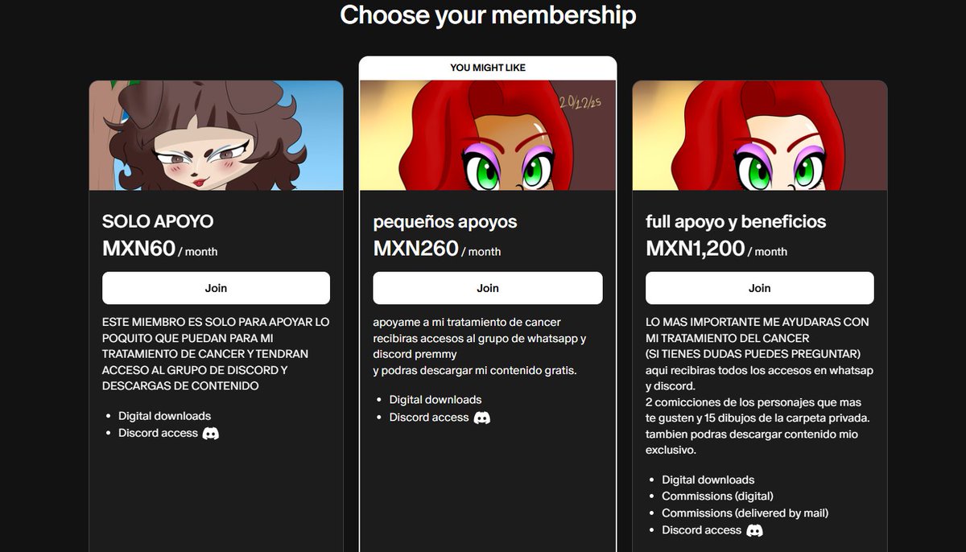Open the pequeños apoyos red-haired cover image
Viewport: 966px width, 552px height.
488,135
